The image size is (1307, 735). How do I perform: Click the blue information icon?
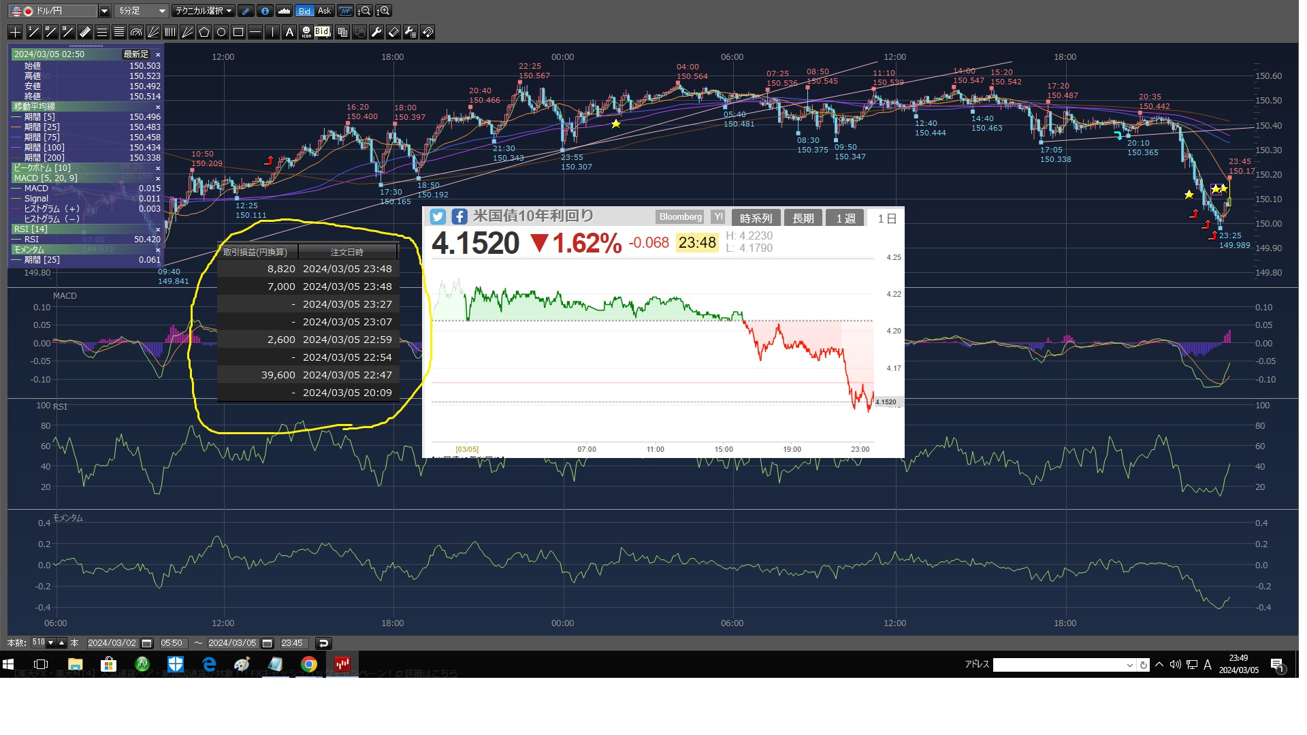pos(265,11)
